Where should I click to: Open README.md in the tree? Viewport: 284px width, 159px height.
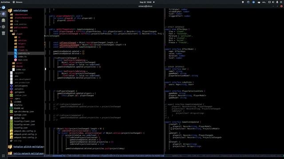click(19, 108)
